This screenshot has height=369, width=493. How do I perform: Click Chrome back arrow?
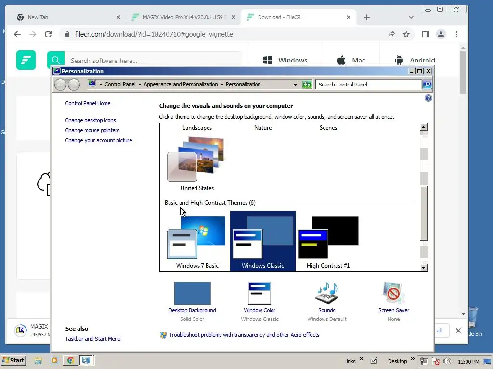17,34
